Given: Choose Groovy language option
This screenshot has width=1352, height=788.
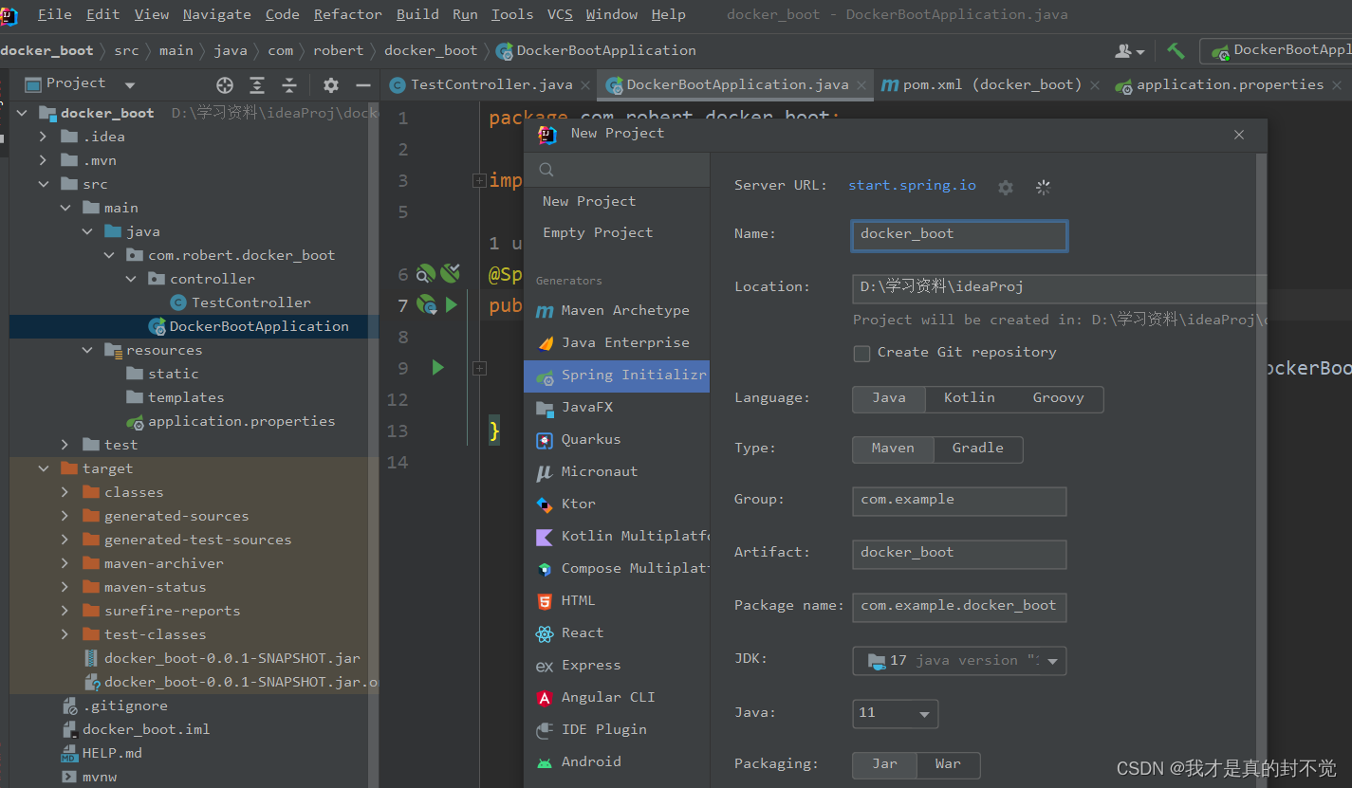Looking at the screenshot, I should click(1058, 398).
